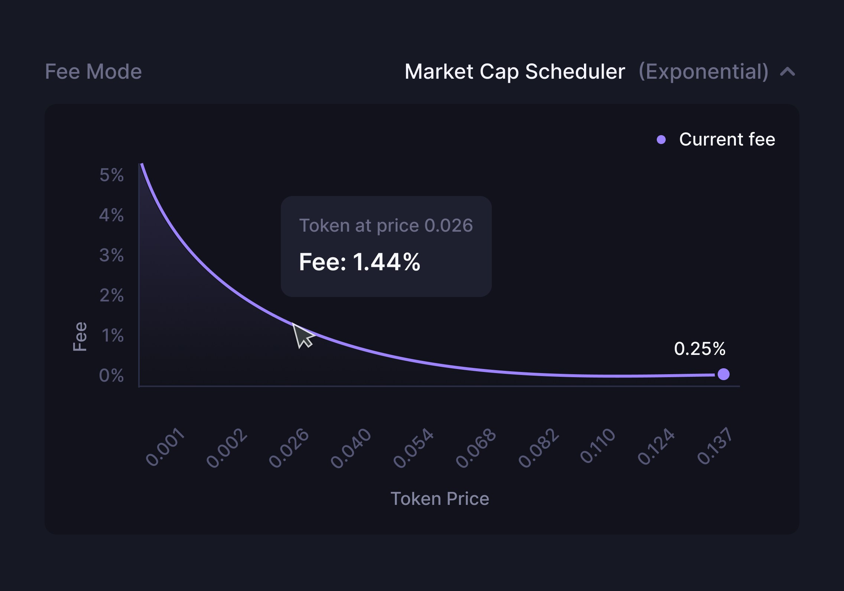
Task: Click the Fee Mode section header
Action: [93, 72]
